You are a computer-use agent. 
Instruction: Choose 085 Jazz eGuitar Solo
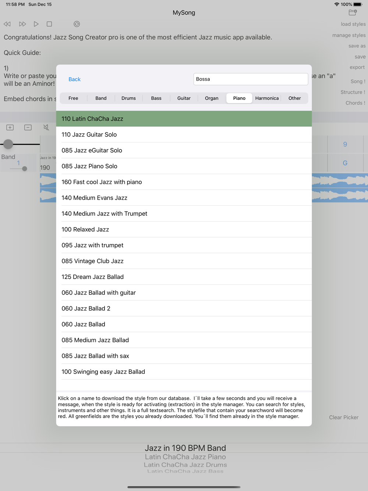(184, 150)
